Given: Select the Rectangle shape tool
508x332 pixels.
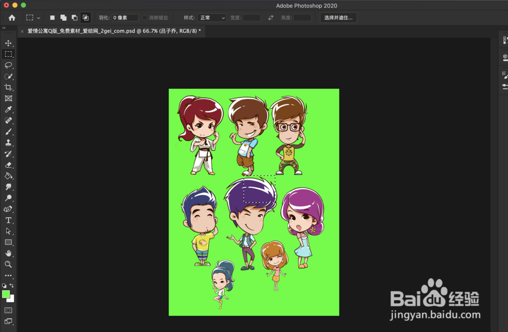Looking at the screenshot, I should pyautogui.click(x=8, y=242).
